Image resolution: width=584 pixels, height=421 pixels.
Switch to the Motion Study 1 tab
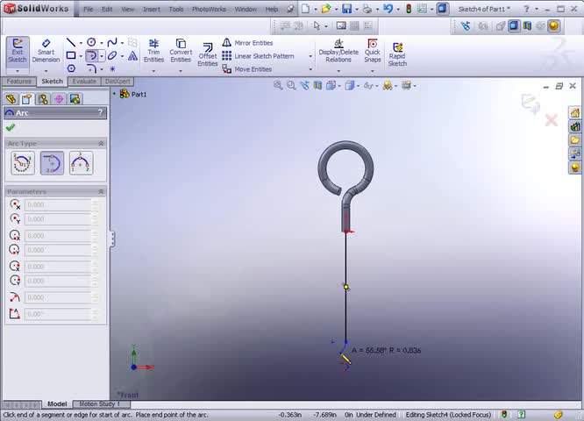tap(99, 403)
